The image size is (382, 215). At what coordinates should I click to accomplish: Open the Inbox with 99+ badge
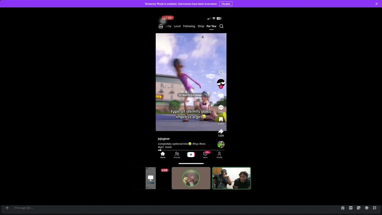[x=205, y=155]
